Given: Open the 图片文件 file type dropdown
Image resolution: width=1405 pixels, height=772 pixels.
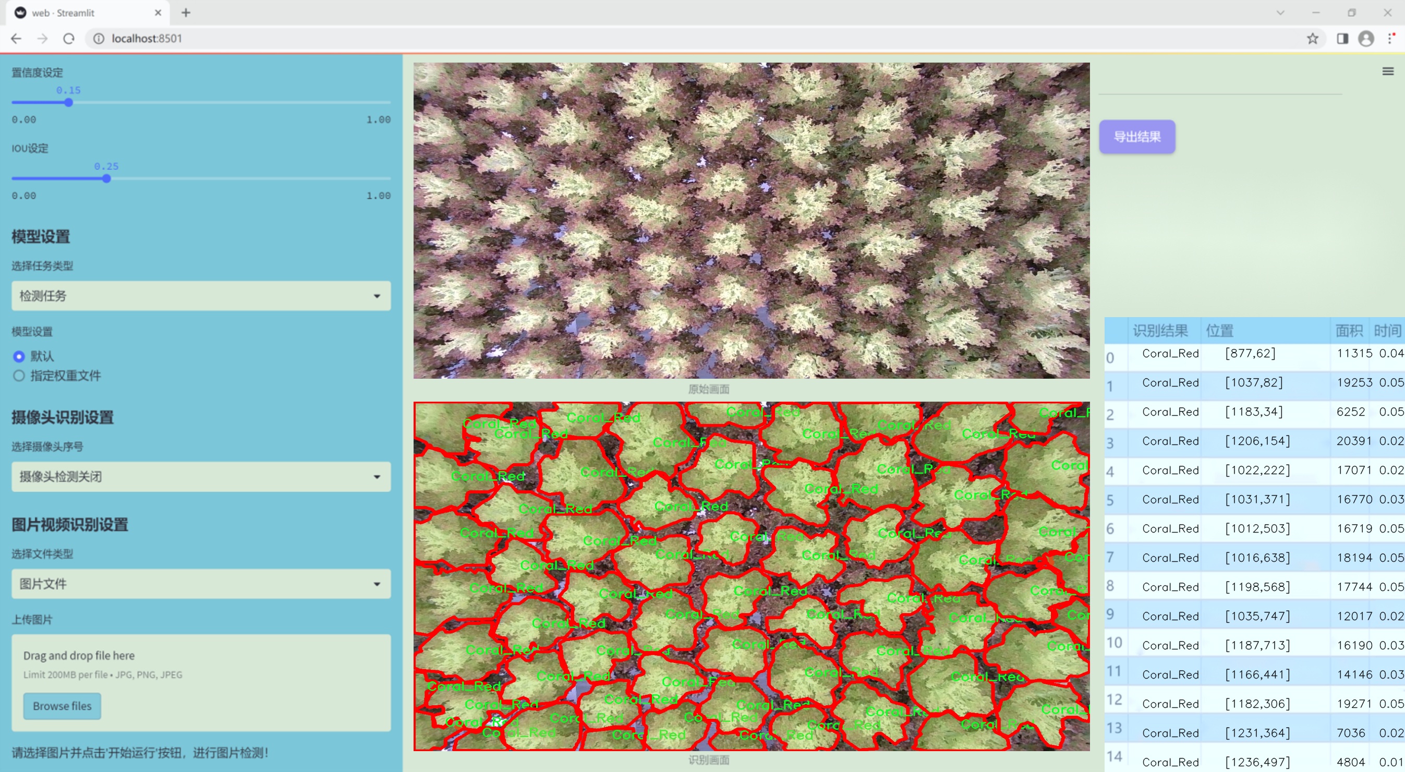Looking at the screenshot, I should [x=201, y=584].
